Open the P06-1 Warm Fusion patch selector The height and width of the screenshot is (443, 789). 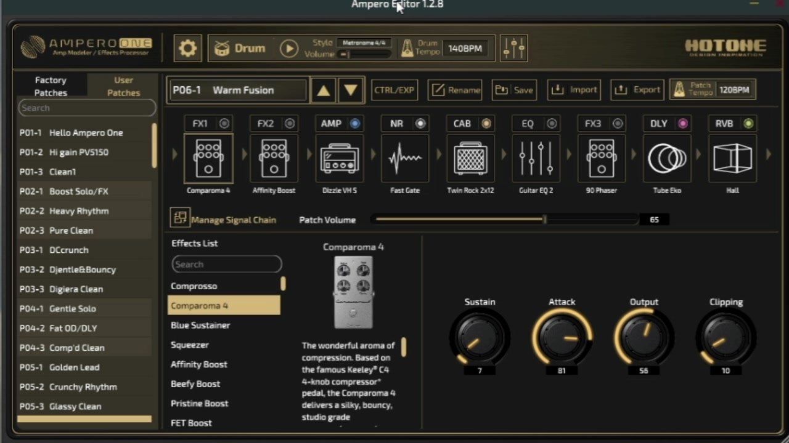[238, 90]
